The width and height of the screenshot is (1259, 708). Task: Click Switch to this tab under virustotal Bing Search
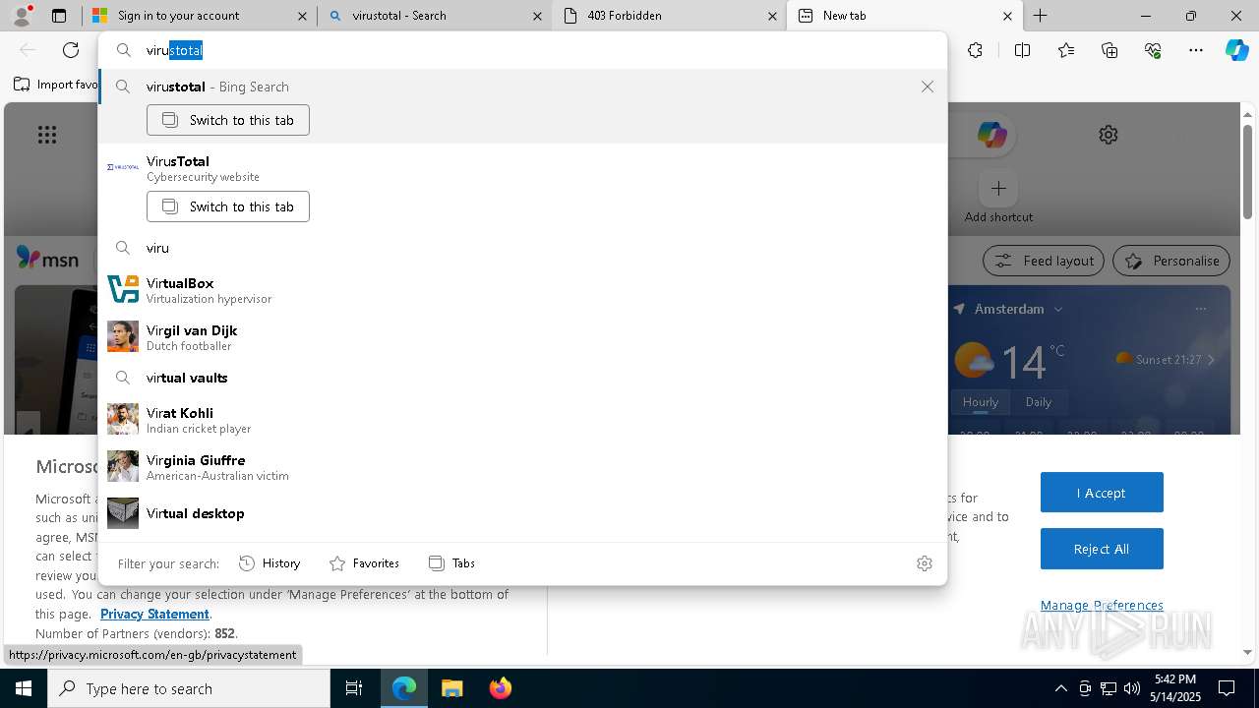[x=228, y=120]
